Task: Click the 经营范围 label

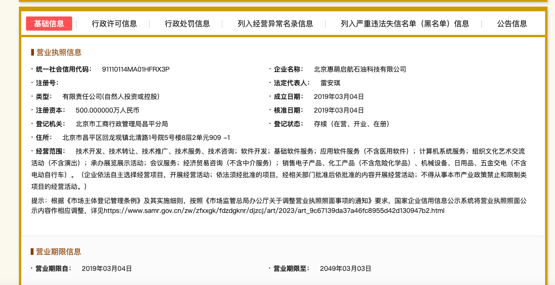Action: tap(50, 152)
